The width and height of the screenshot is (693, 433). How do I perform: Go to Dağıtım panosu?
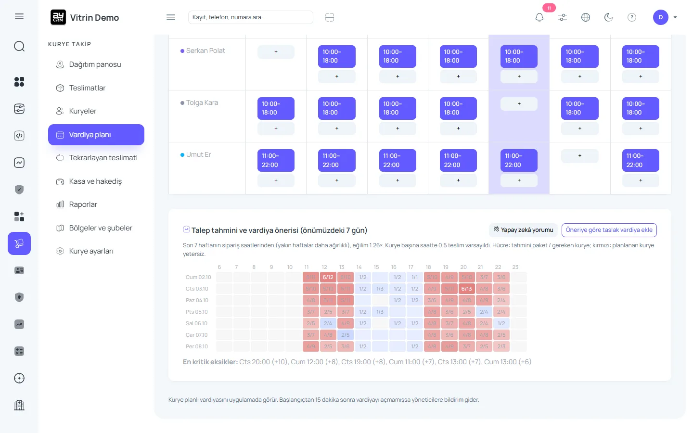(96, 64)
